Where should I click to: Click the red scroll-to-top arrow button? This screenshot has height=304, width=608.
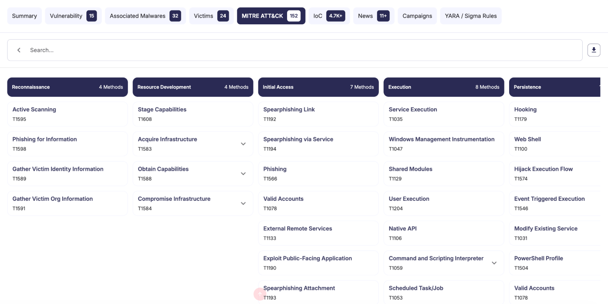click(x=260, y=294)
